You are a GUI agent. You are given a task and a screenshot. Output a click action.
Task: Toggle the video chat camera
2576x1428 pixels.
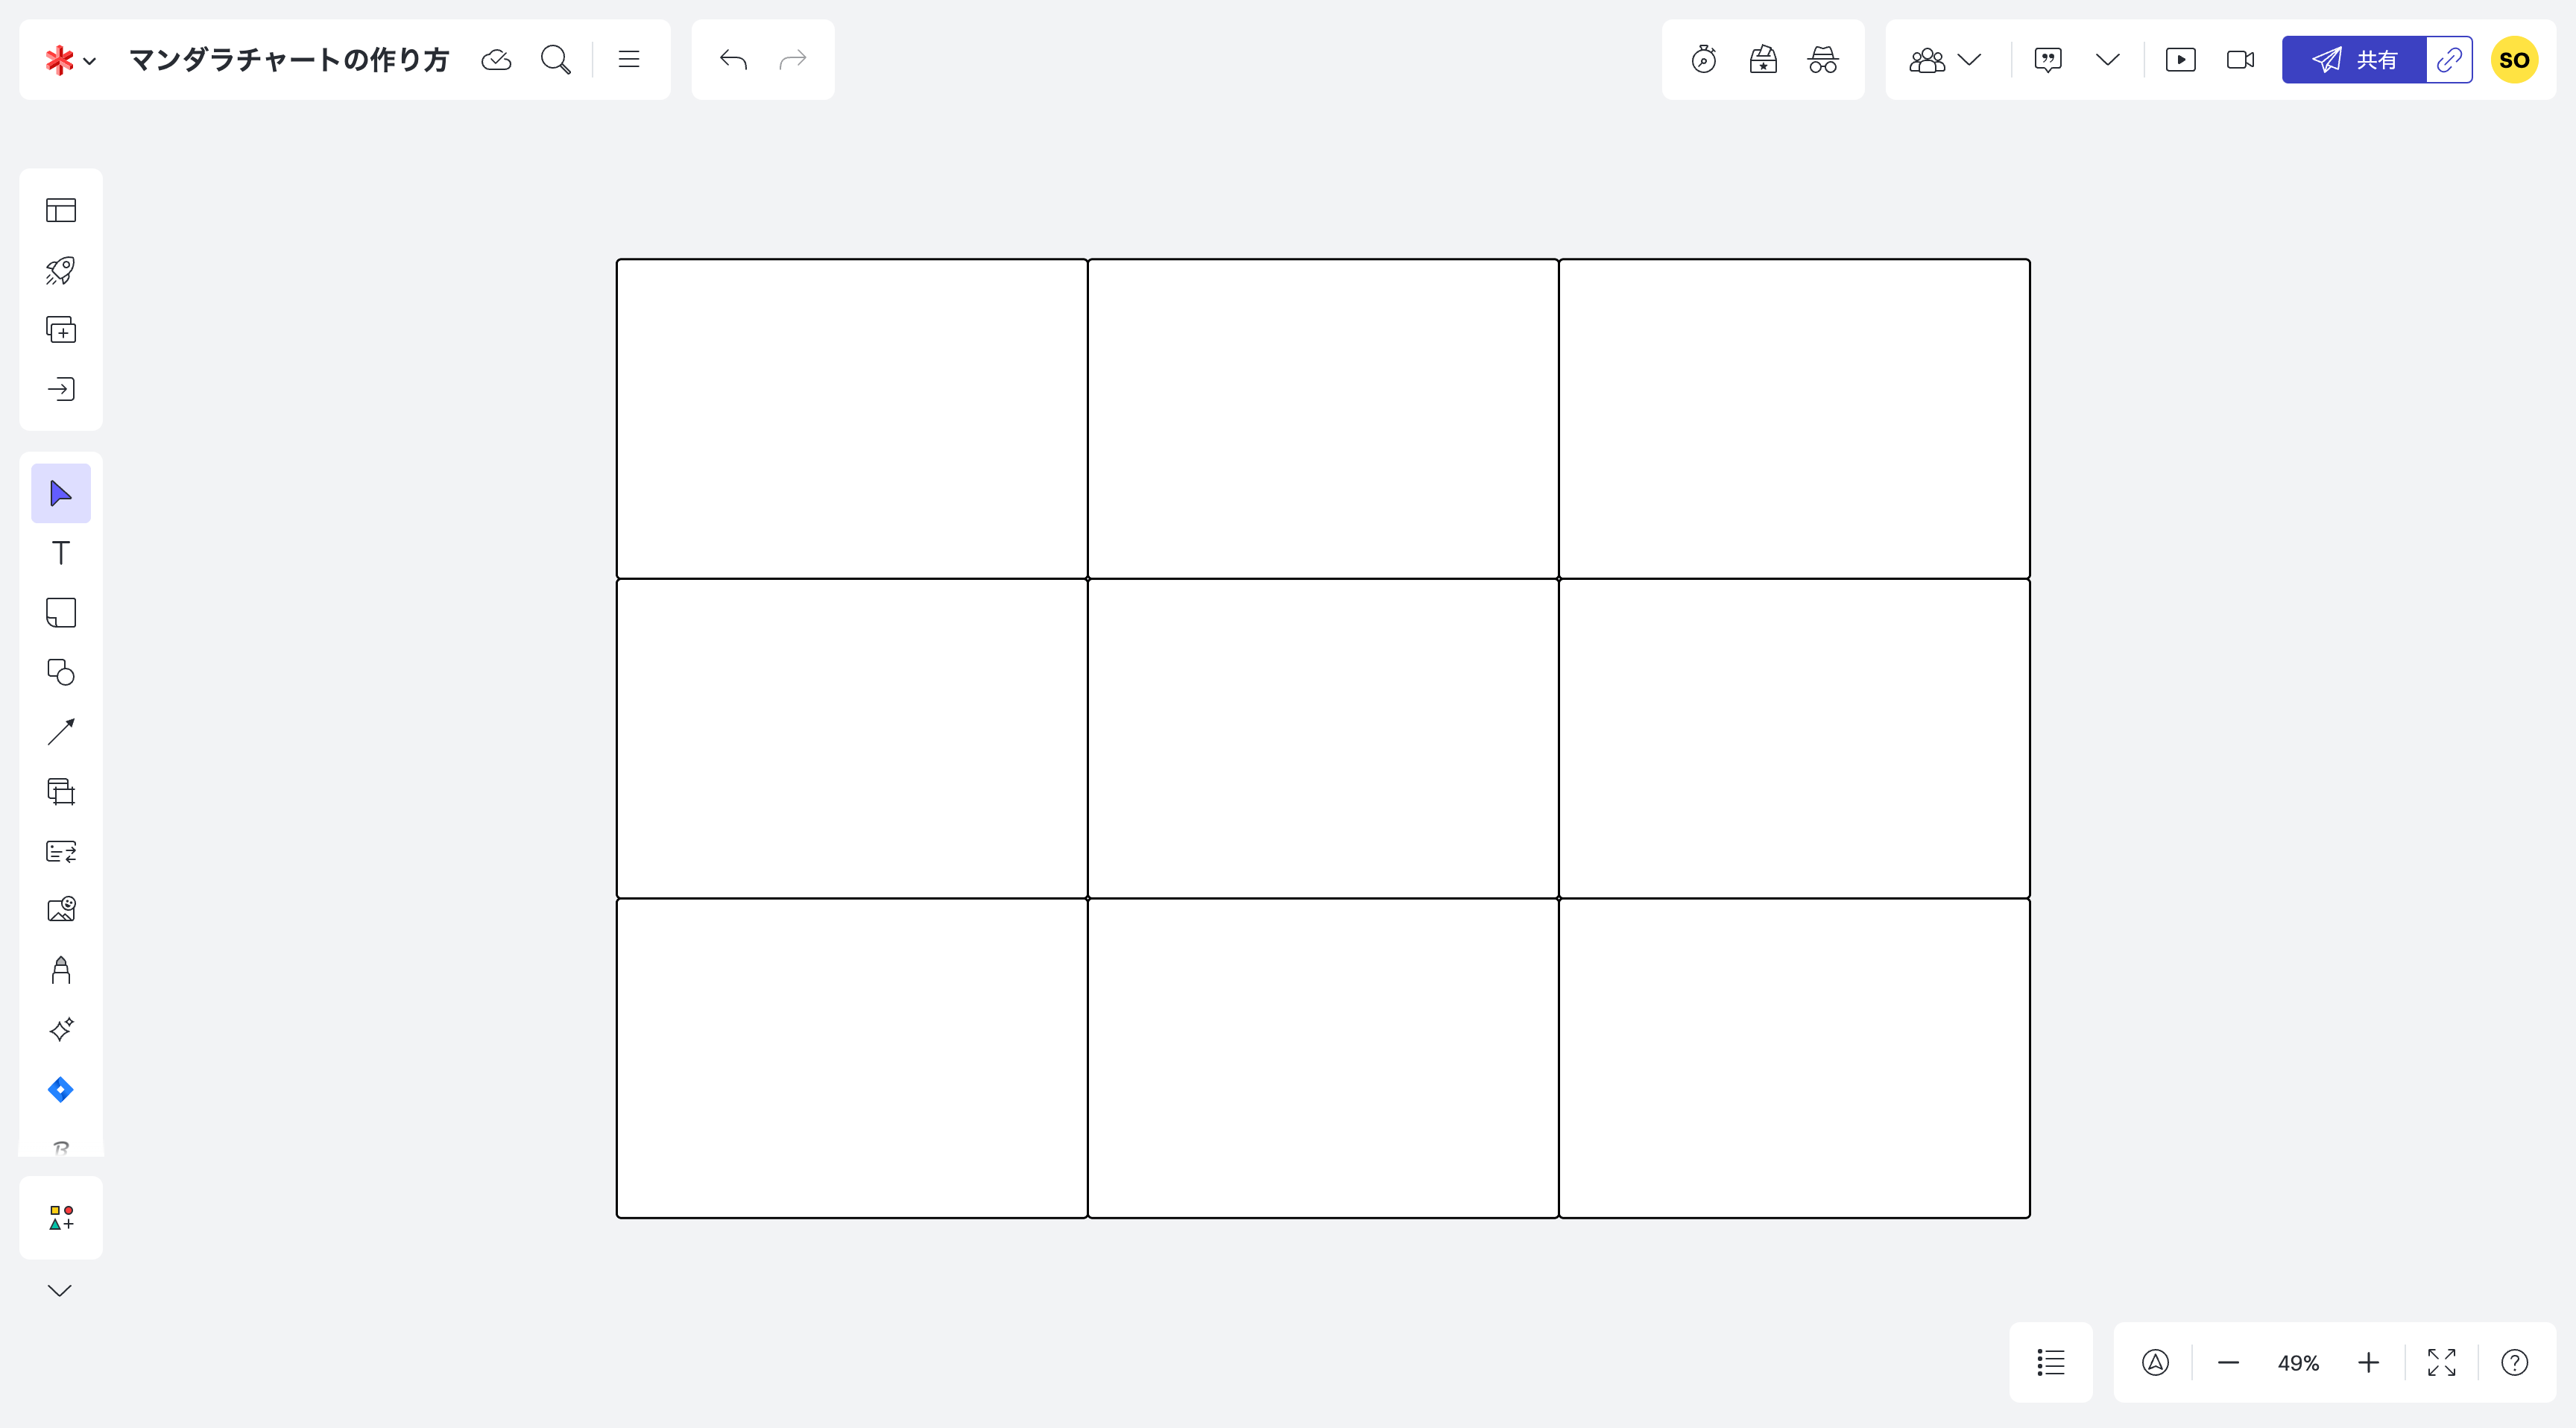[2240, 60]
